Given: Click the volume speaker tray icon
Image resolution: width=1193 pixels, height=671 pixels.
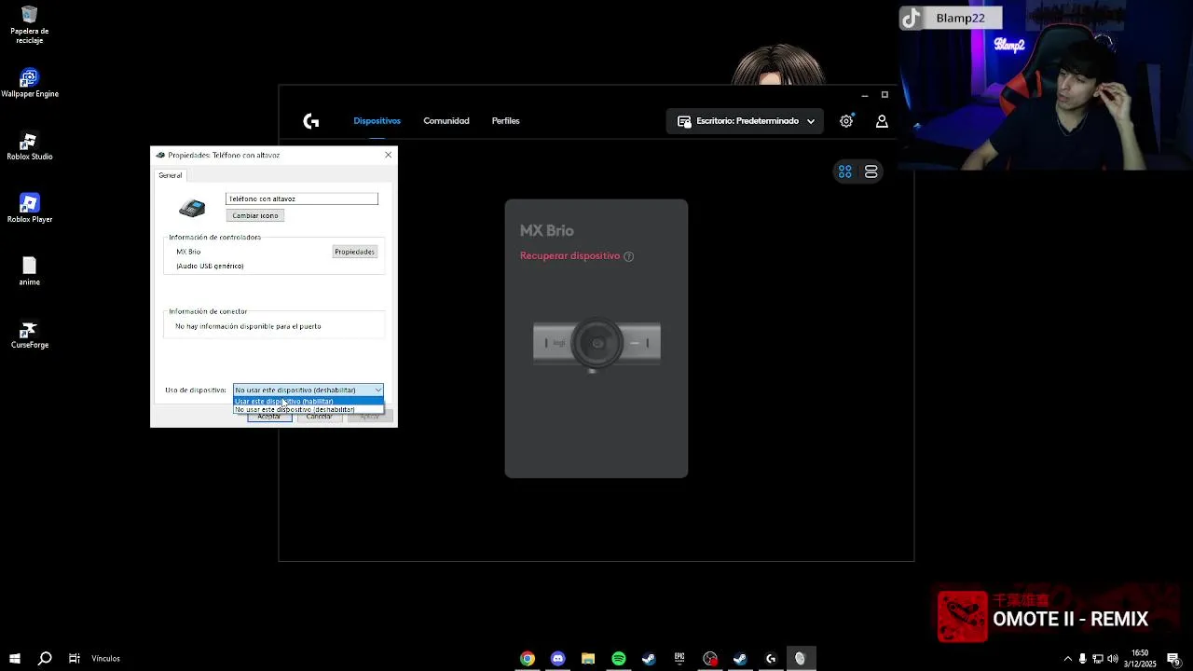Looking at the screenshot, I should pyautogui.click(x=1112, y=659).
